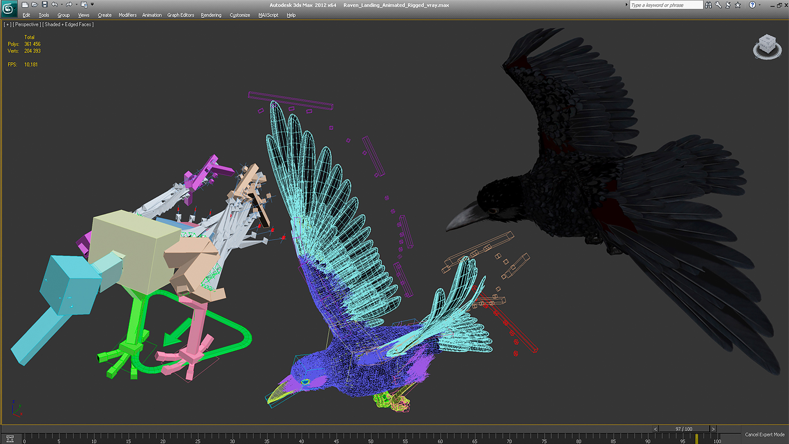Click the keyword search input field

(666, 5)
